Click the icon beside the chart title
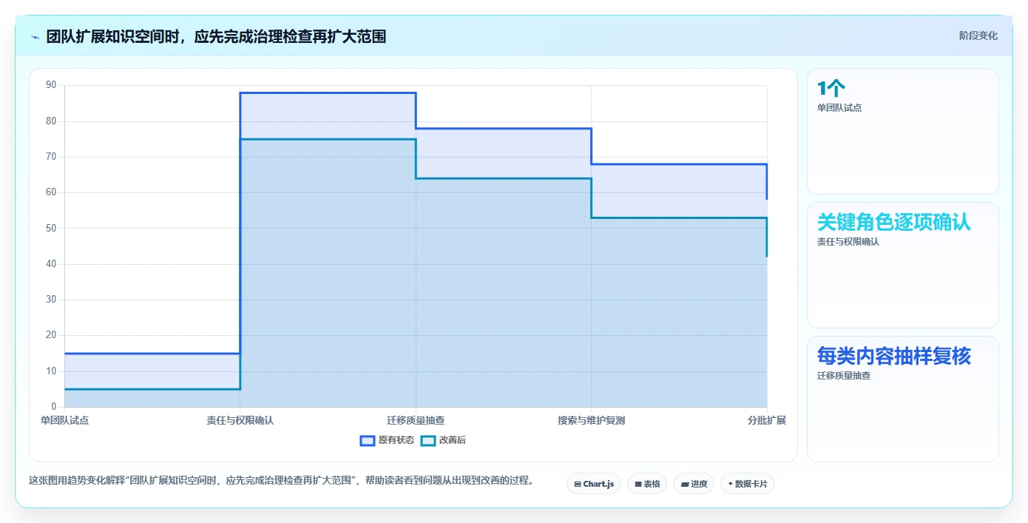The image size is (1028, 523). pyautogui.click(x=35, y=37)
